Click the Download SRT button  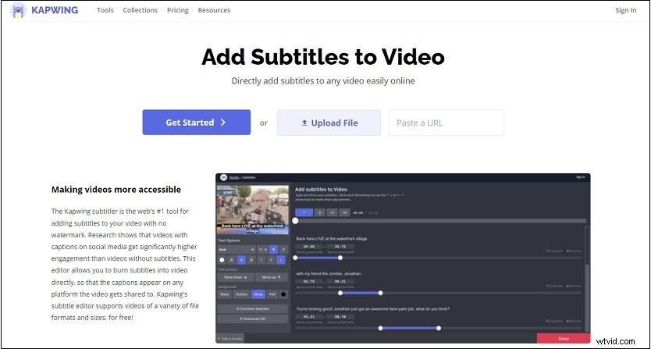[252, 319]
